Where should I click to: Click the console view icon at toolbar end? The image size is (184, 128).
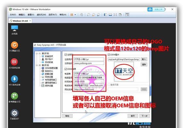[x=127, y=15]
